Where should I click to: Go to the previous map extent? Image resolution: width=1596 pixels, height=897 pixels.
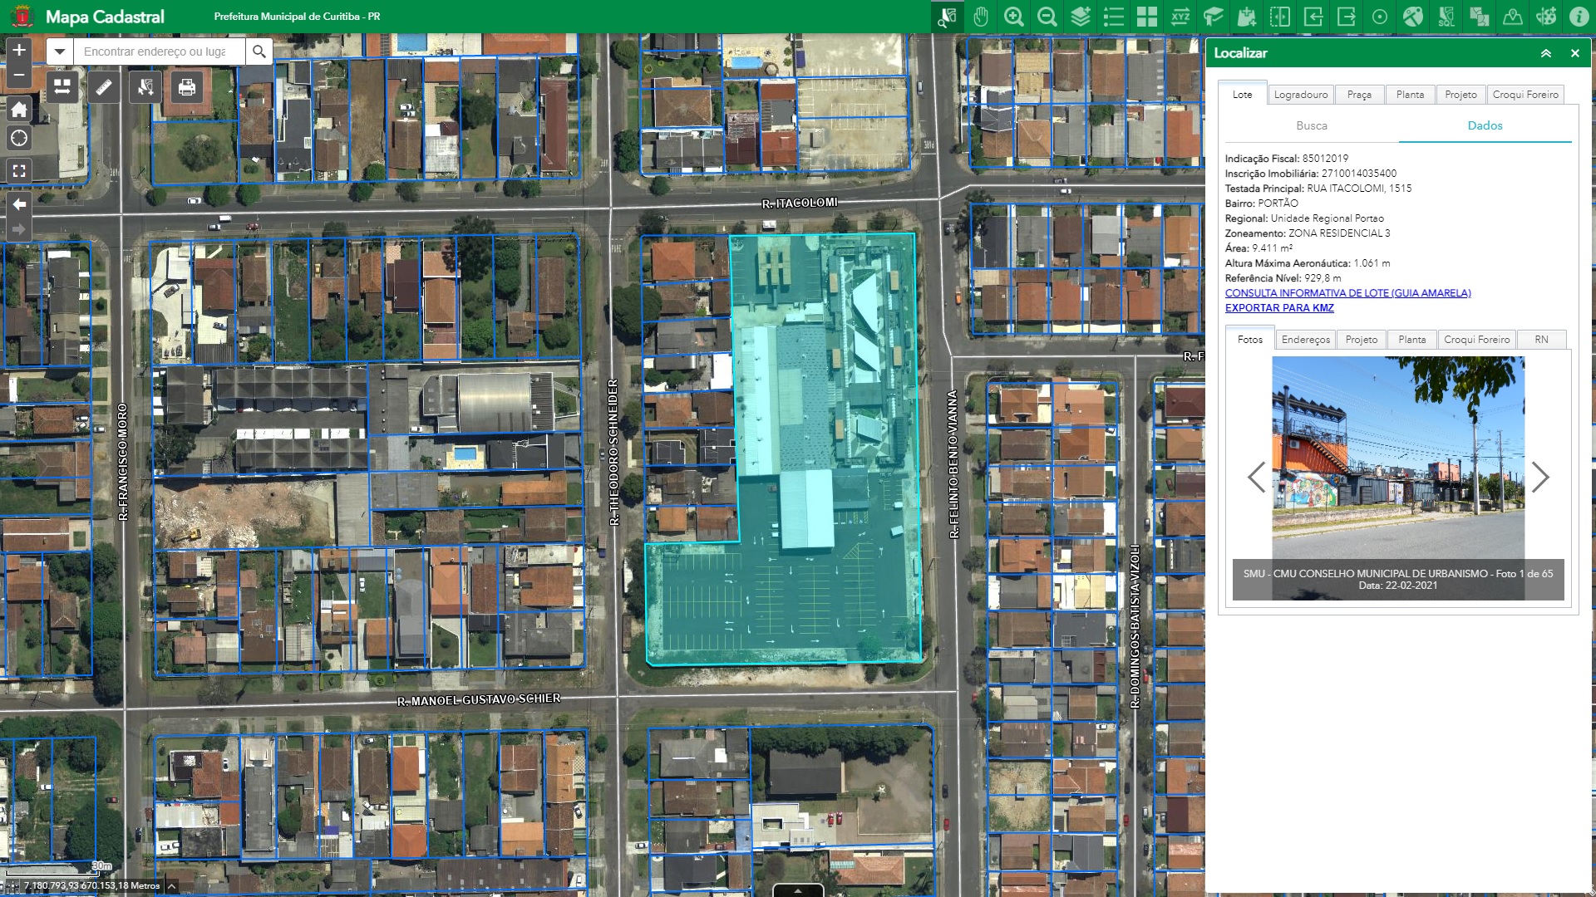[x=19, y=204]
